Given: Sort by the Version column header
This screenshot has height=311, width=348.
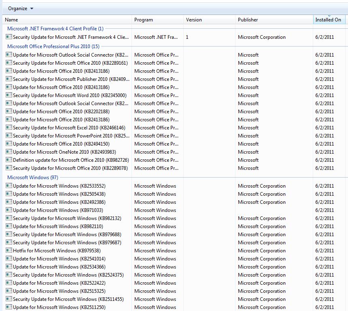Looking at the screenshot, I should click(x=194, y=20).
